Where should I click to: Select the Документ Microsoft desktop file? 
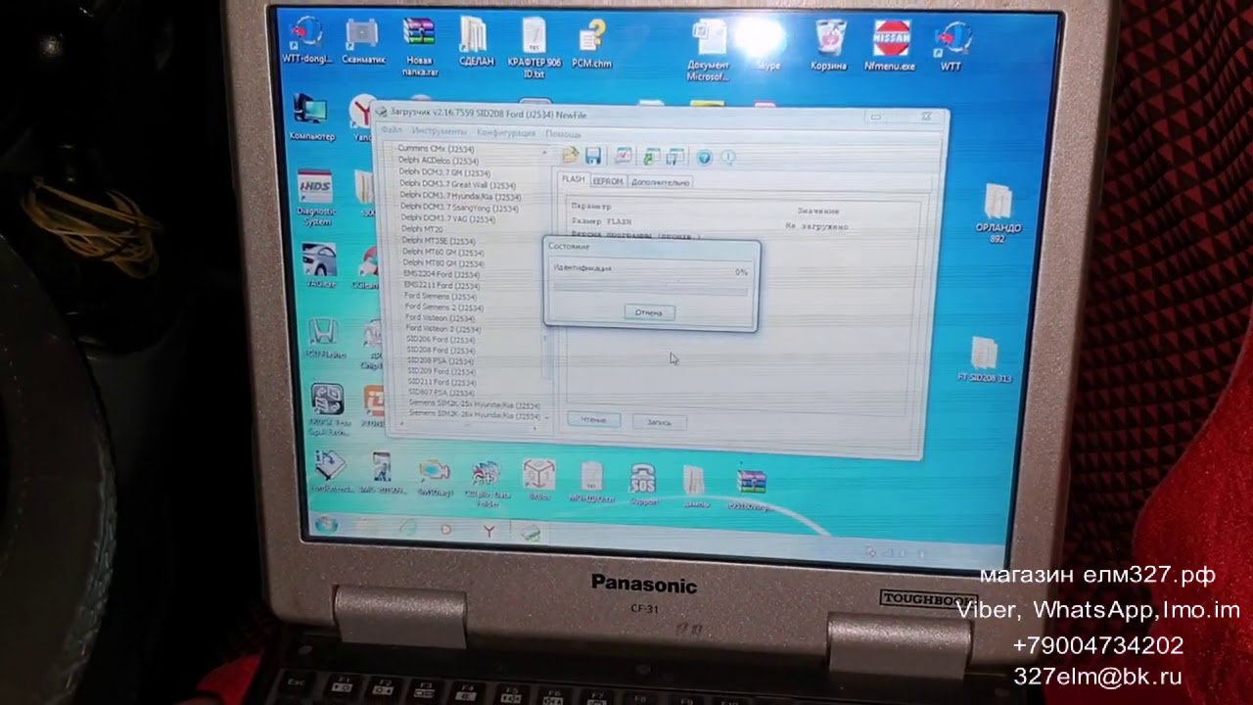pyautogui.click(x=708, y=50)
